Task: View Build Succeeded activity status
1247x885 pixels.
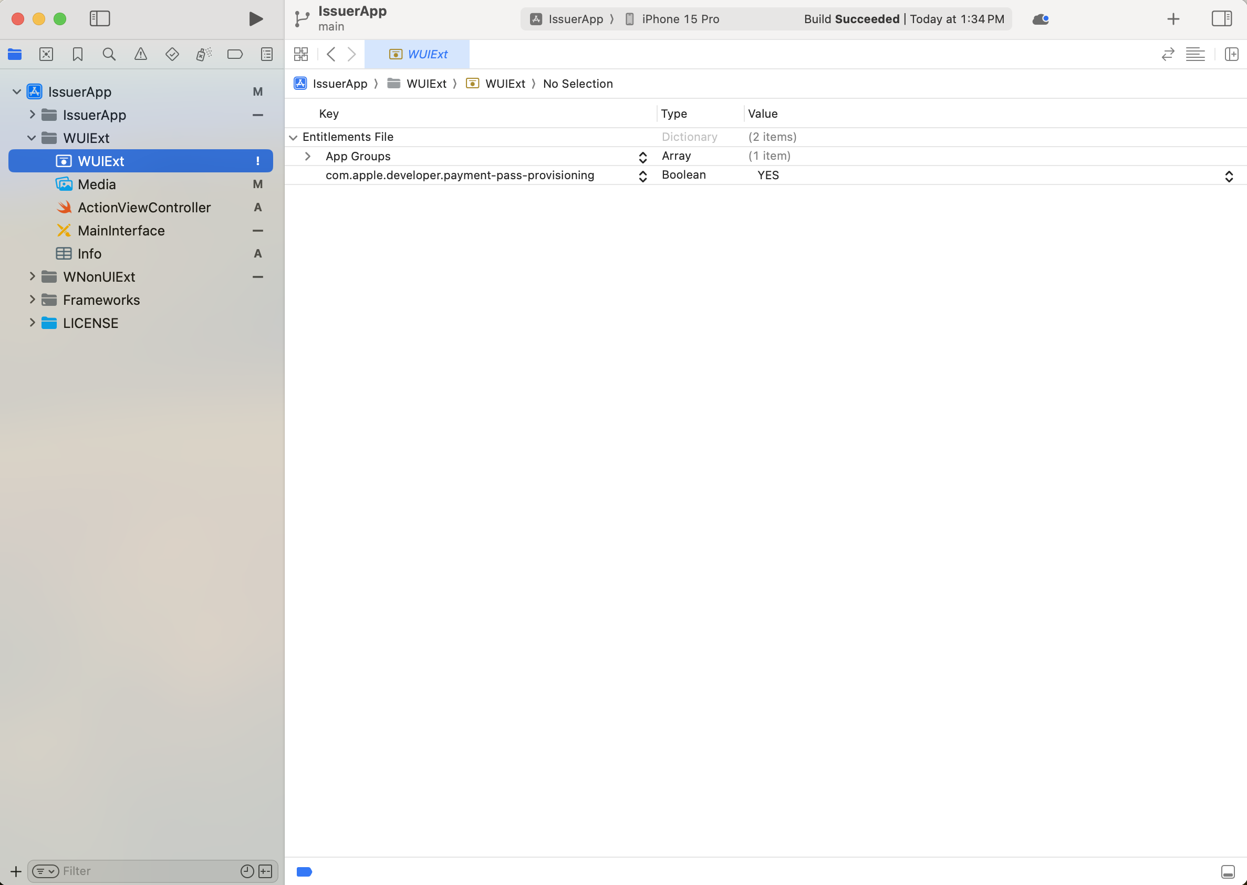Action: tap(904, 19)
